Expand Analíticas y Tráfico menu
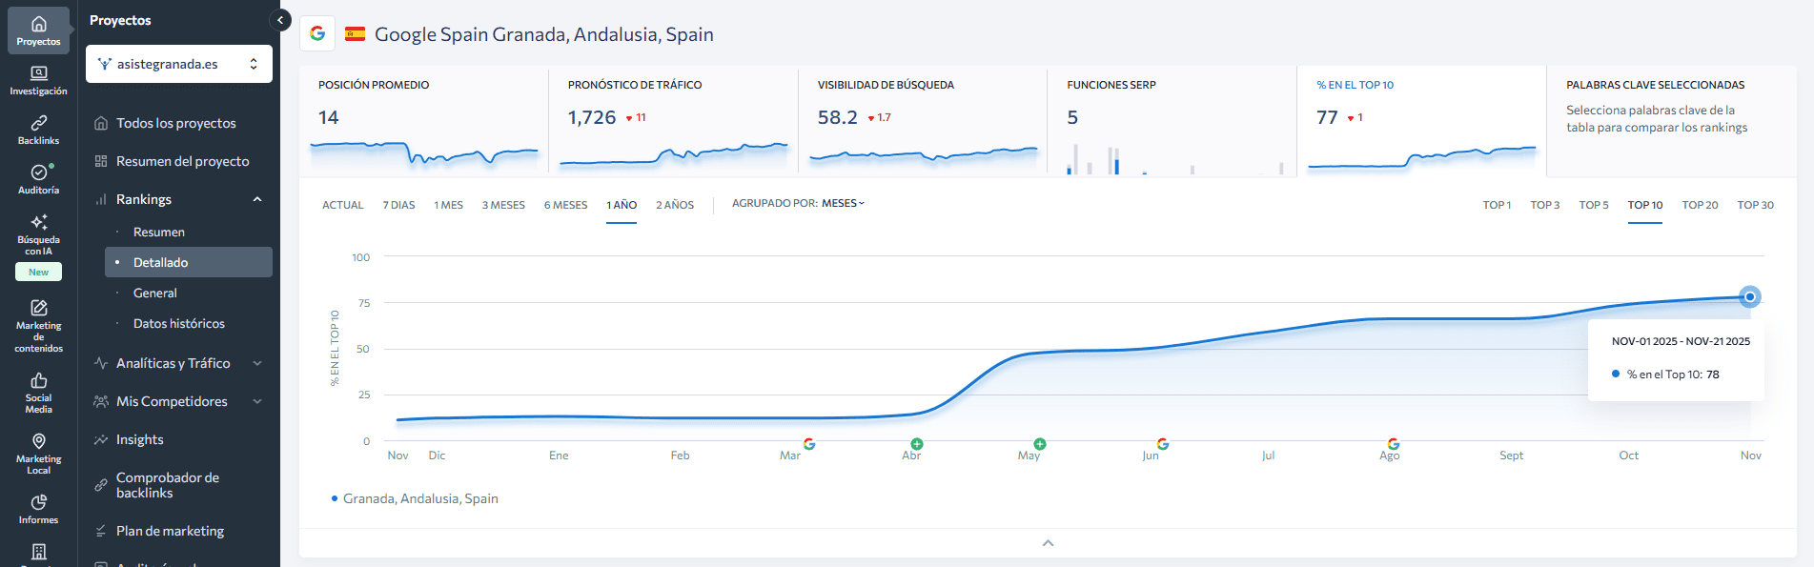 (257, 363)
